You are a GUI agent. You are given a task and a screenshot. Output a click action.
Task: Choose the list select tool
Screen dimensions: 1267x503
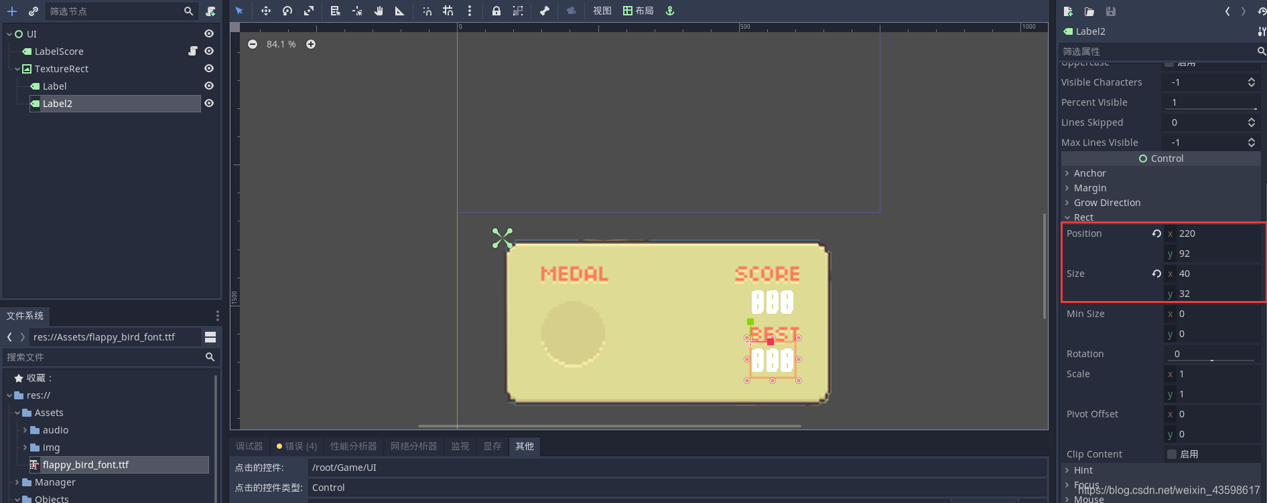click(x=336, y=11)
